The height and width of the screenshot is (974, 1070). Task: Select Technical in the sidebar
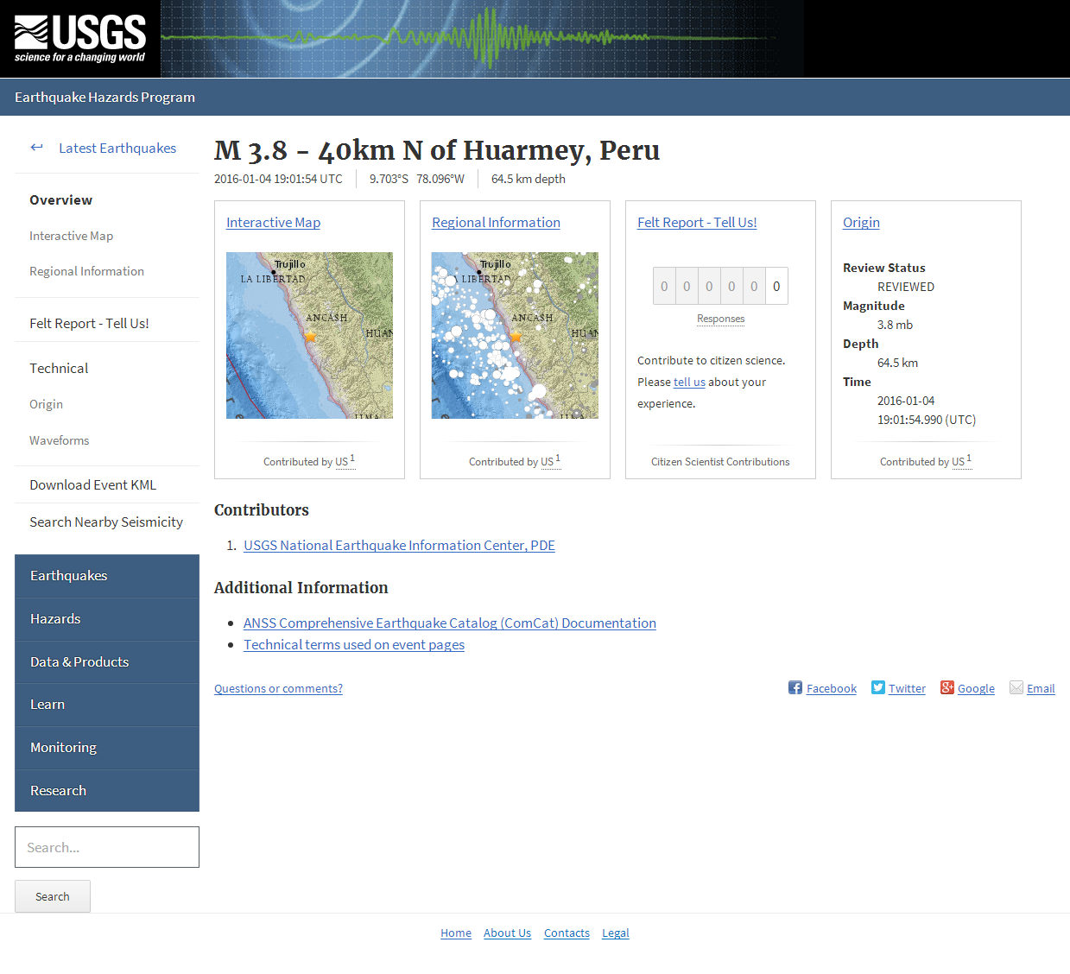[x=59, y=368]
